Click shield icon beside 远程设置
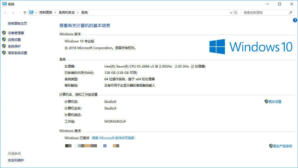 pyautogui.click(x=4, y=39)
